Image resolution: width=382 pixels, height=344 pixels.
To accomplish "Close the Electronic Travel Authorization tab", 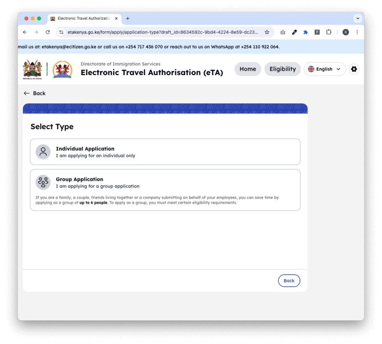I will [116, 19].
